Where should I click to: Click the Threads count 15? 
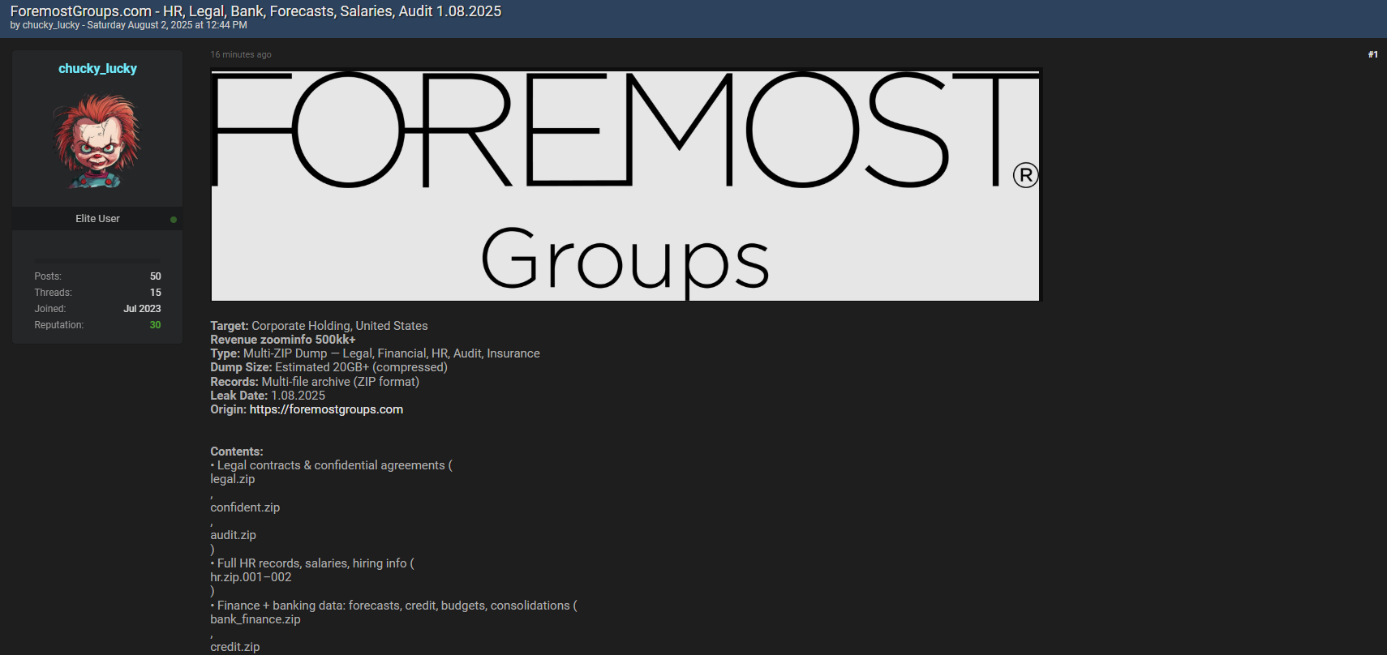tap(155, 293)
